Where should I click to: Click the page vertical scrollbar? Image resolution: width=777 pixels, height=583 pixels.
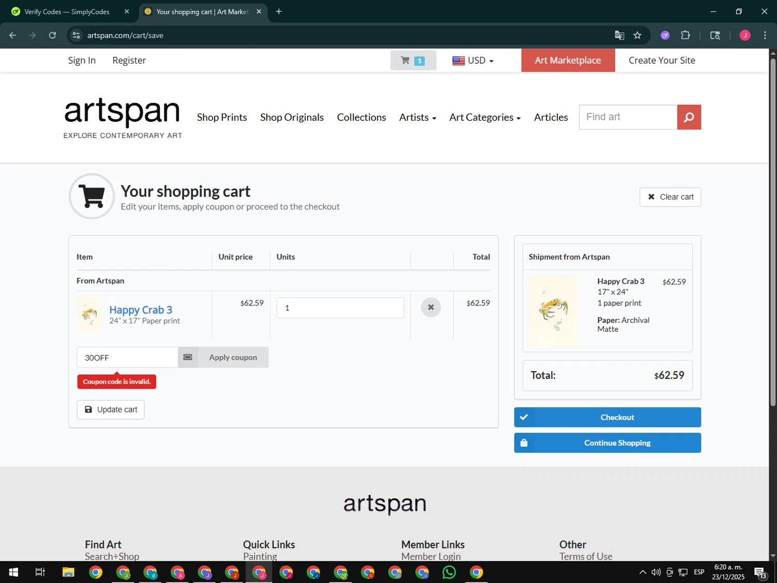pos(773,233)
